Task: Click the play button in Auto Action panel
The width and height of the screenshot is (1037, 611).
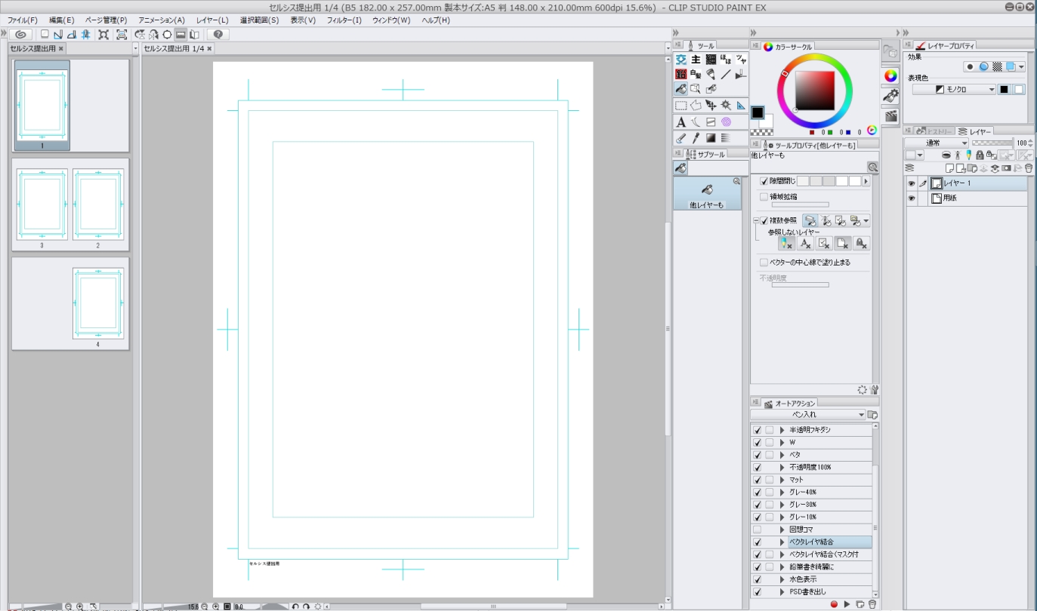Action: [x=847, y=604]
